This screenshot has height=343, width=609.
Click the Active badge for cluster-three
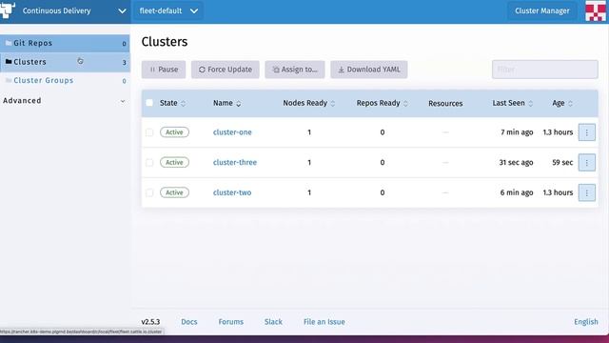click(x=174, y=163)
